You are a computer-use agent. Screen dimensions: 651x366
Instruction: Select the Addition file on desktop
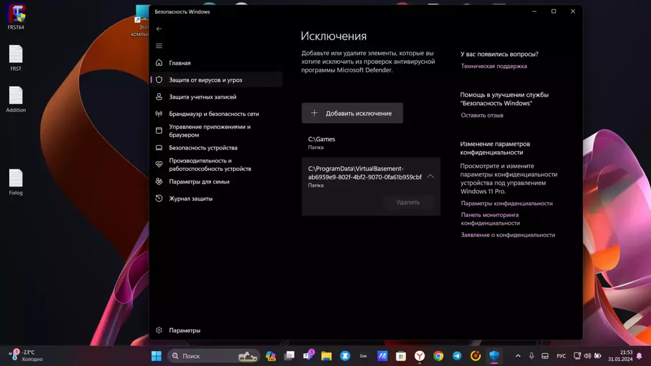coord(16,100)
